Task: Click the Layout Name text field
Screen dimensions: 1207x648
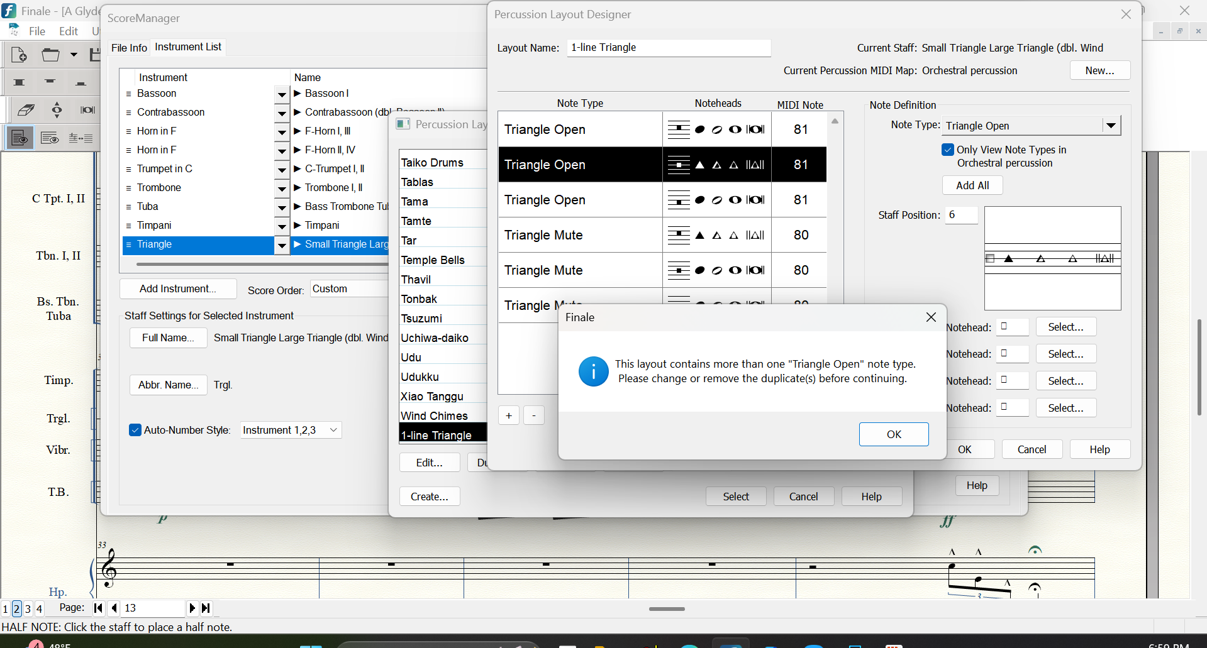Action: [668, 48]
